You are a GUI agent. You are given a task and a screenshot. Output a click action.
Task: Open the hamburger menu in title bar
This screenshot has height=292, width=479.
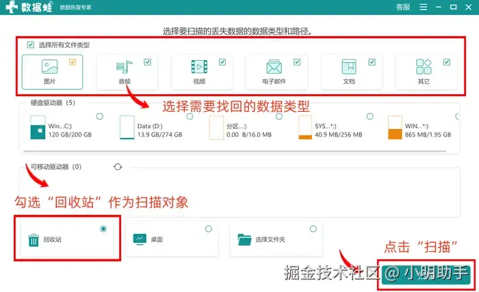[424, 7]
